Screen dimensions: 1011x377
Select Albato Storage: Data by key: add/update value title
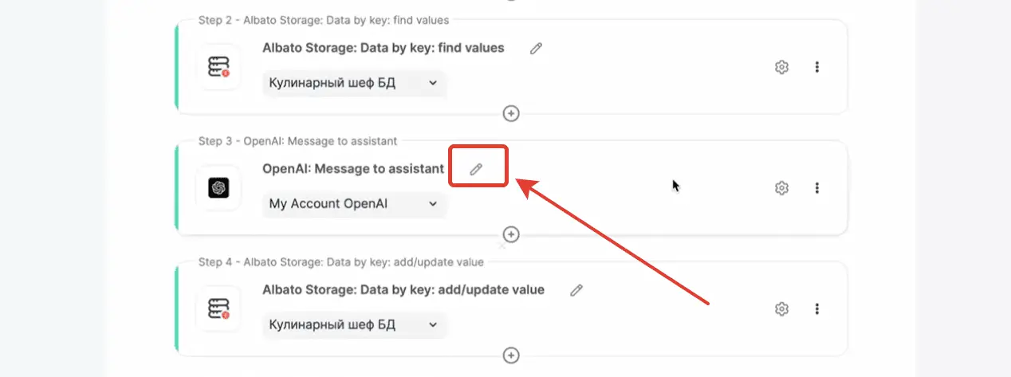[403, 290]
